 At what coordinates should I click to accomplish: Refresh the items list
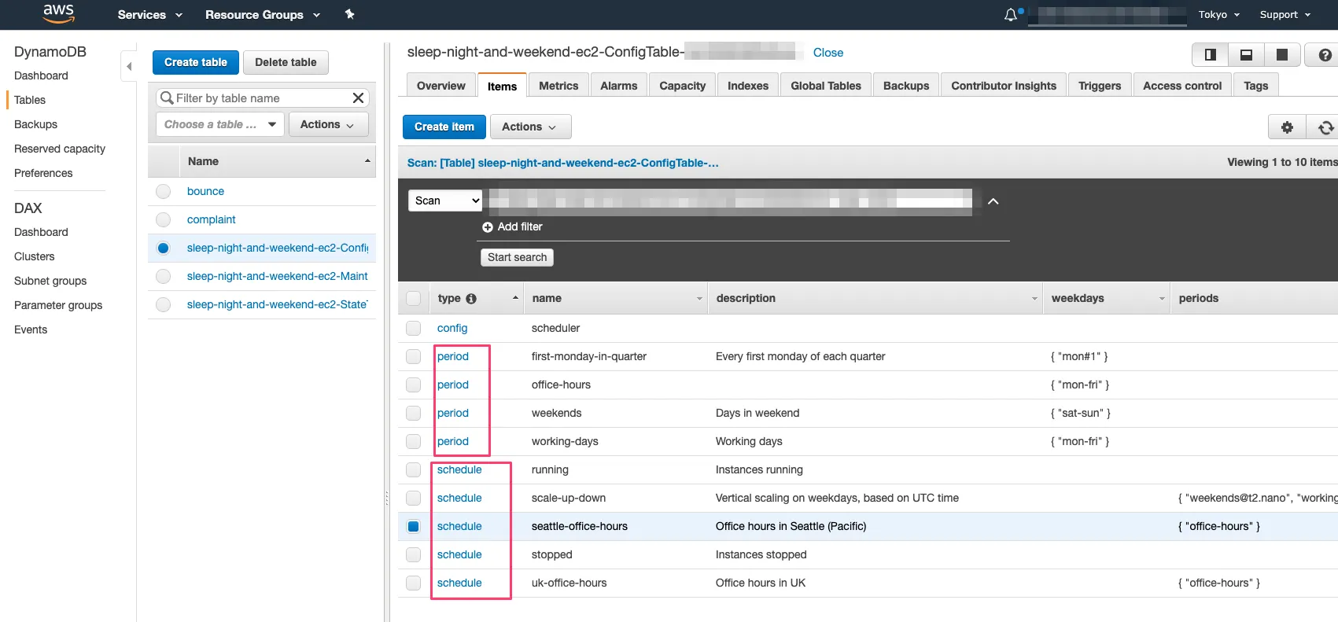click(1325, 127)
